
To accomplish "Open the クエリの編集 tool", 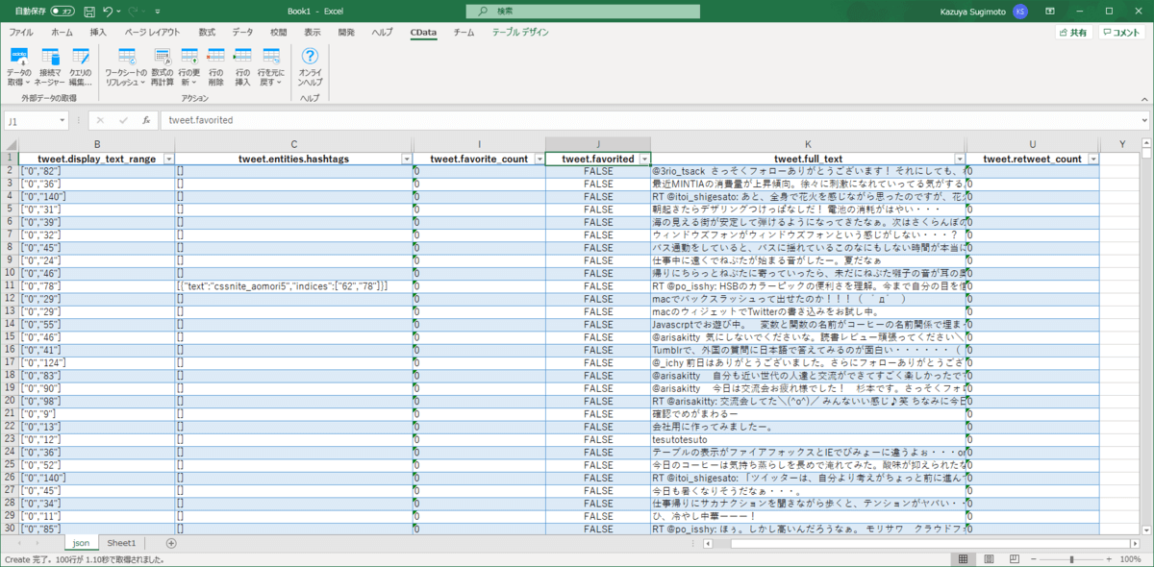I will tap(81, 65).
